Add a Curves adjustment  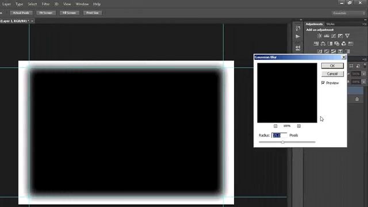(x=333, y=36)
